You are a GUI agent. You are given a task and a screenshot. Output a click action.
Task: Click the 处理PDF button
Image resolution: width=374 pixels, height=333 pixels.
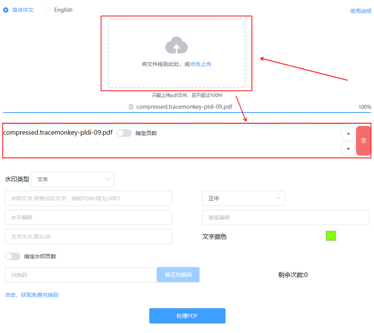(x=187, y=316)
